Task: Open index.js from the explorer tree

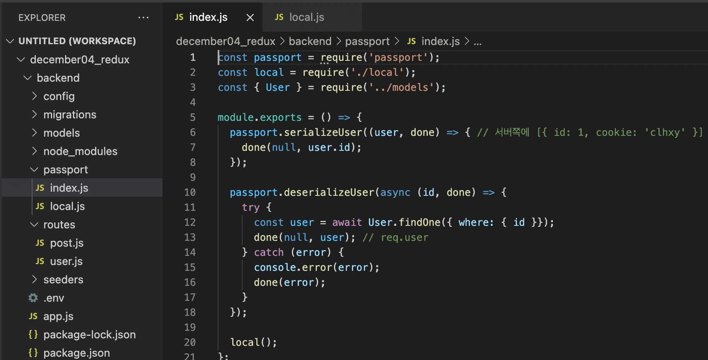Action: coord(69,188)
